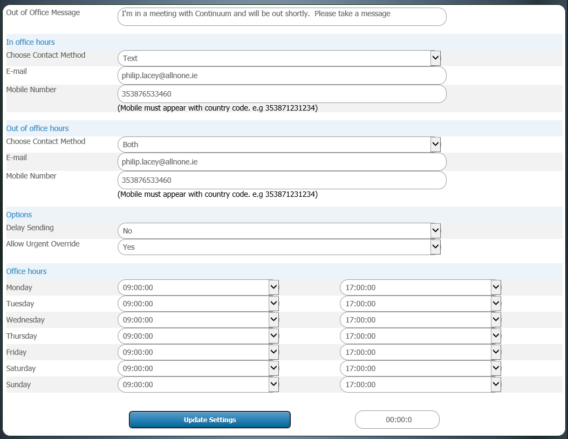The height and width of the screenshot is (439, 568).
Task: Click the In office hours E-mail field
Action: tap(282, 76)
